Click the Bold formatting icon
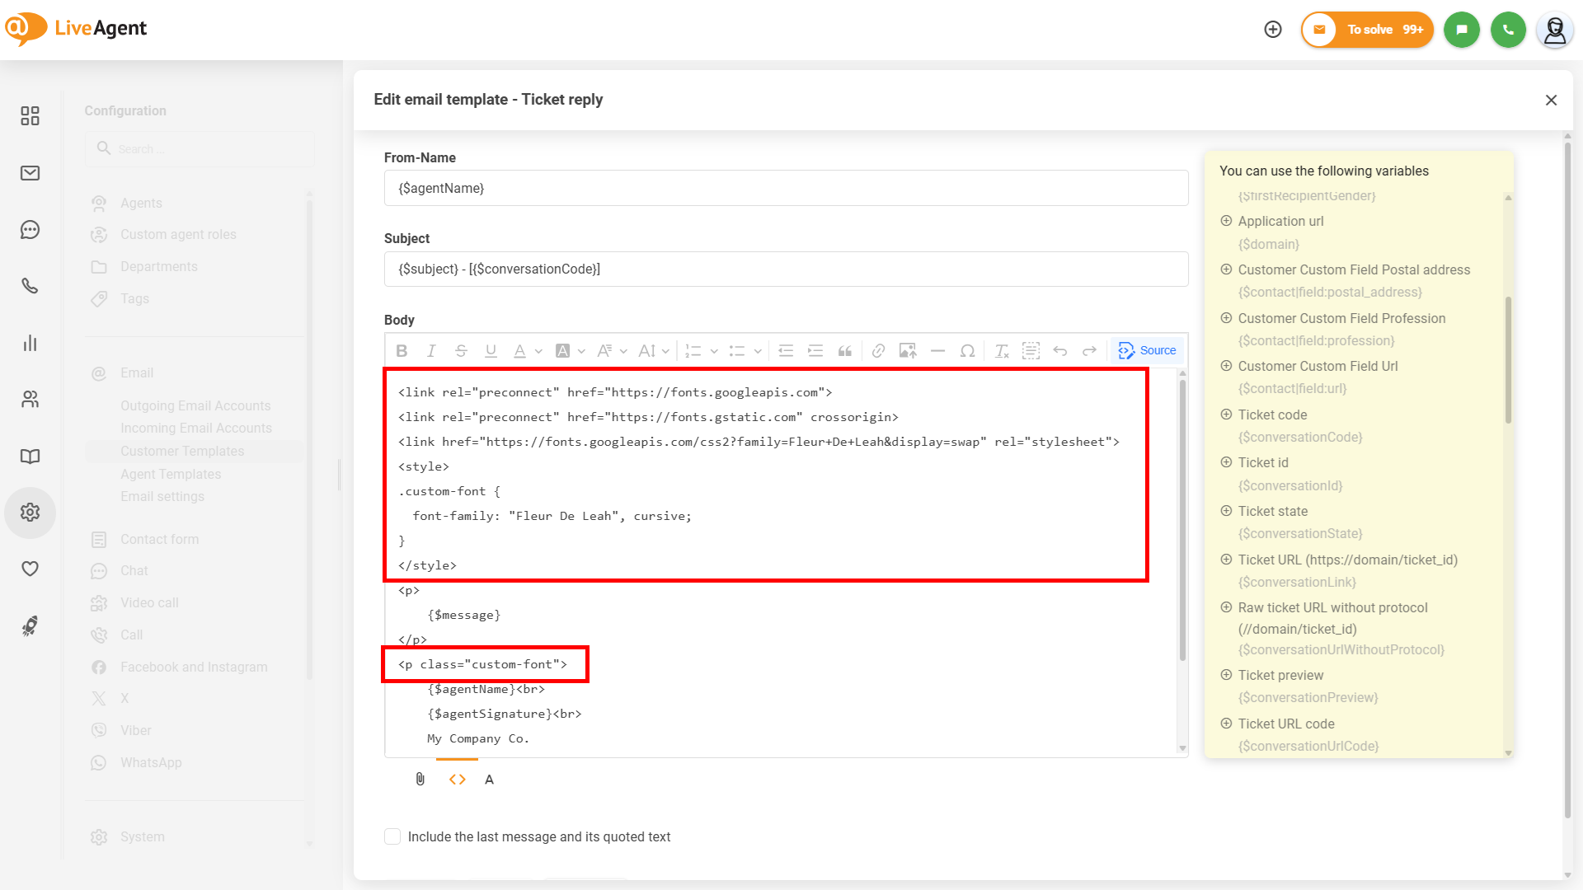The height and width of the screenshot is (890, 1583). pos(402,351)
